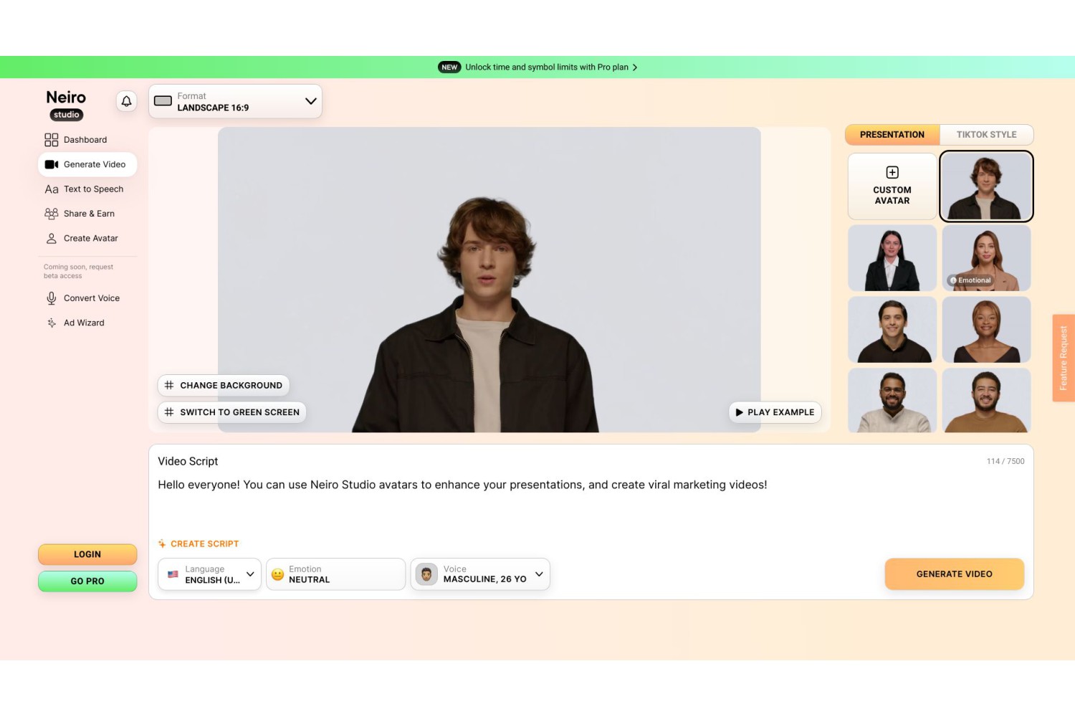Click the Coming soon beta access note

coord(79,271)
